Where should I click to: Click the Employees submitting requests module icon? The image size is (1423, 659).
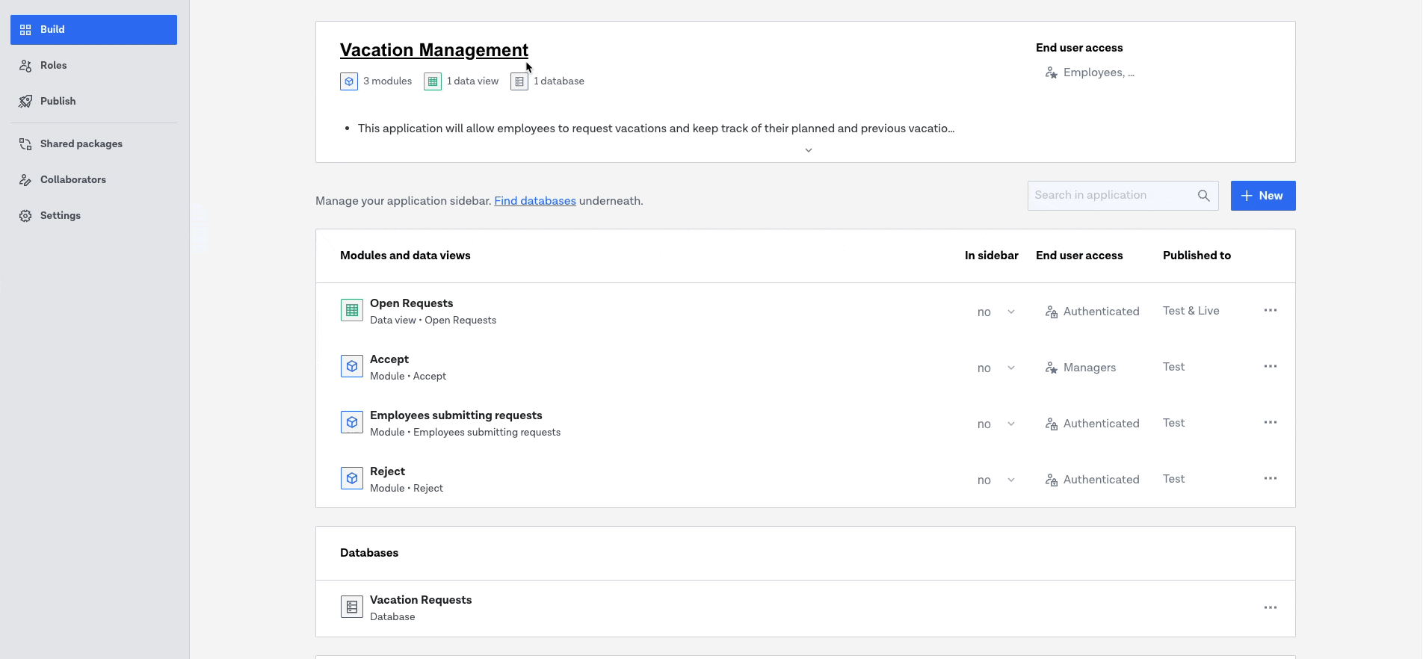tap(351, 422)
